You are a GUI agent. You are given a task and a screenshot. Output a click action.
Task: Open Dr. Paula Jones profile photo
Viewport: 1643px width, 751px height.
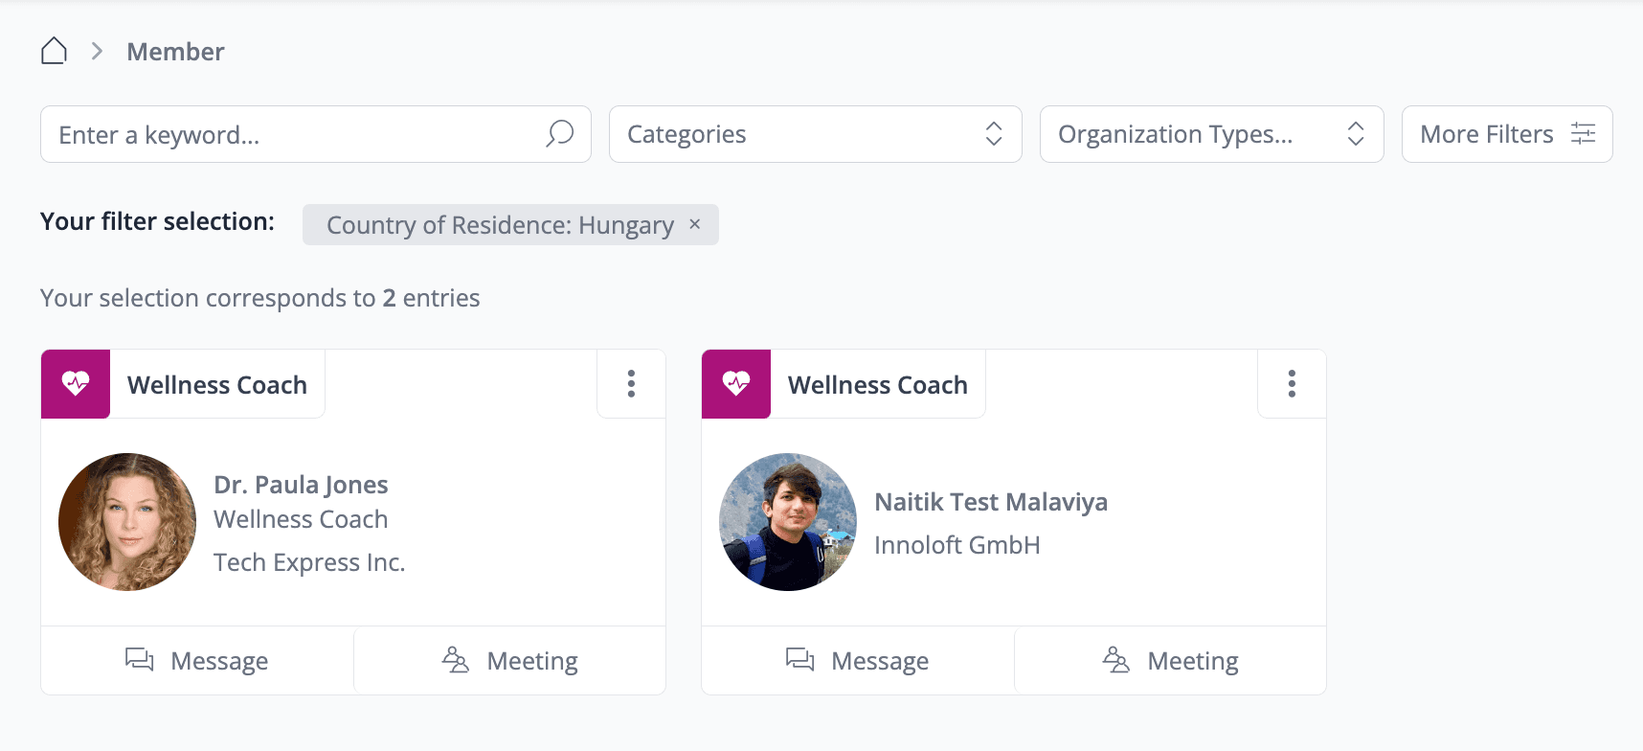click(127, 522)
